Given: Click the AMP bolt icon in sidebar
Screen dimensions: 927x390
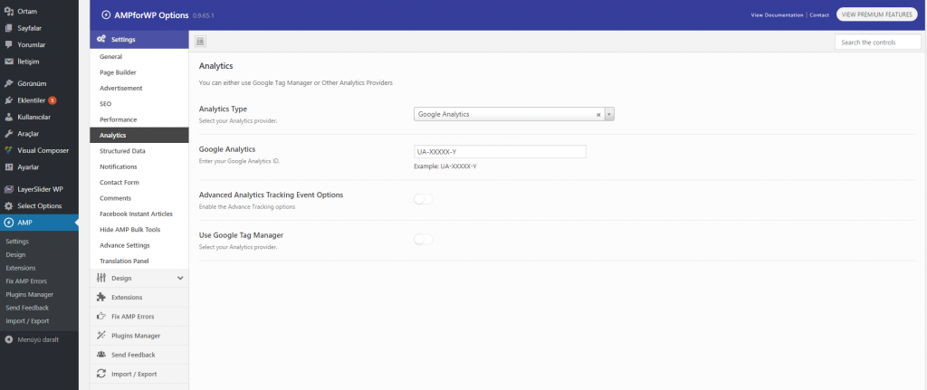Looking at the screenshot, I should (9, 223).
